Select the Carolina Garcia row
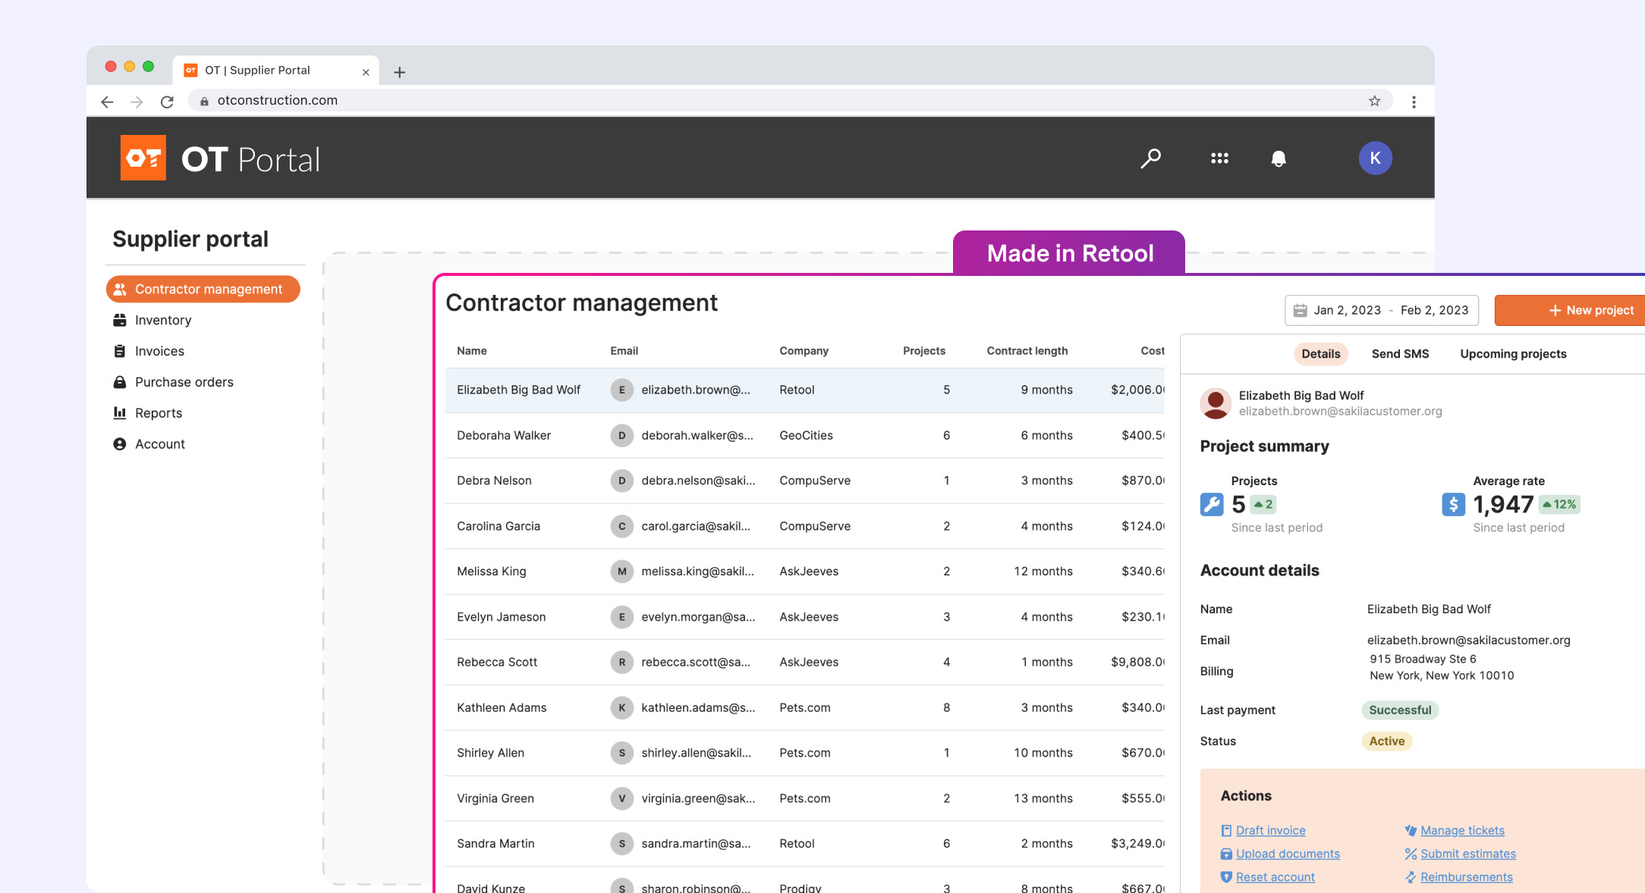The image size is (1645, 893). [x=804, y=526]
